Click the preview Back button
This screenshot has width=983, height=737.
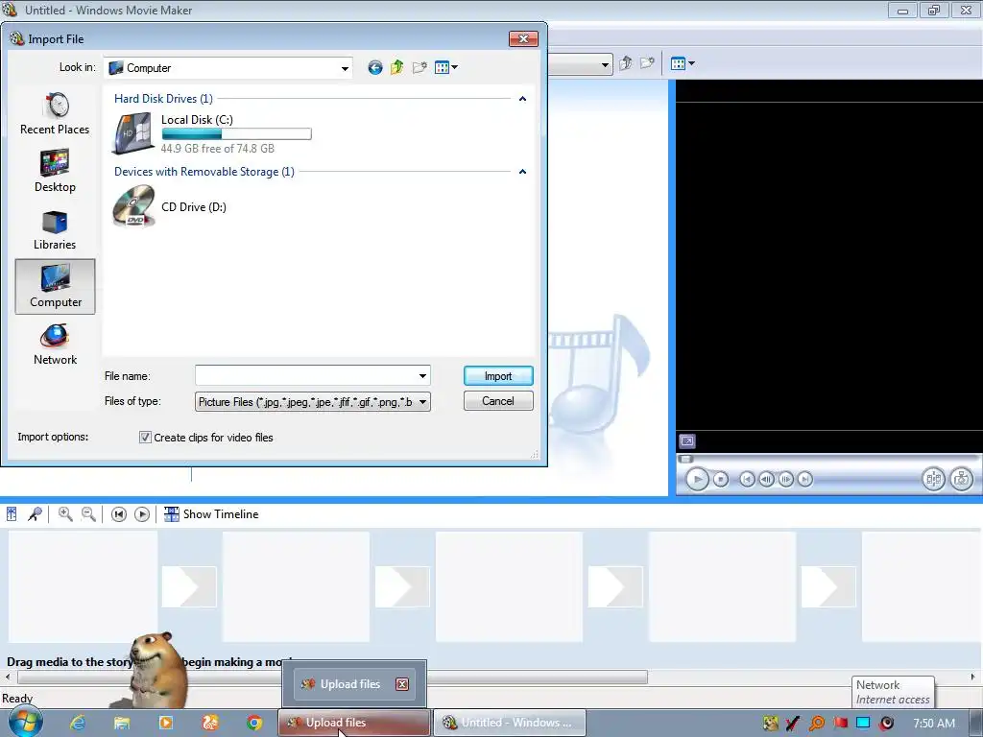747,480
